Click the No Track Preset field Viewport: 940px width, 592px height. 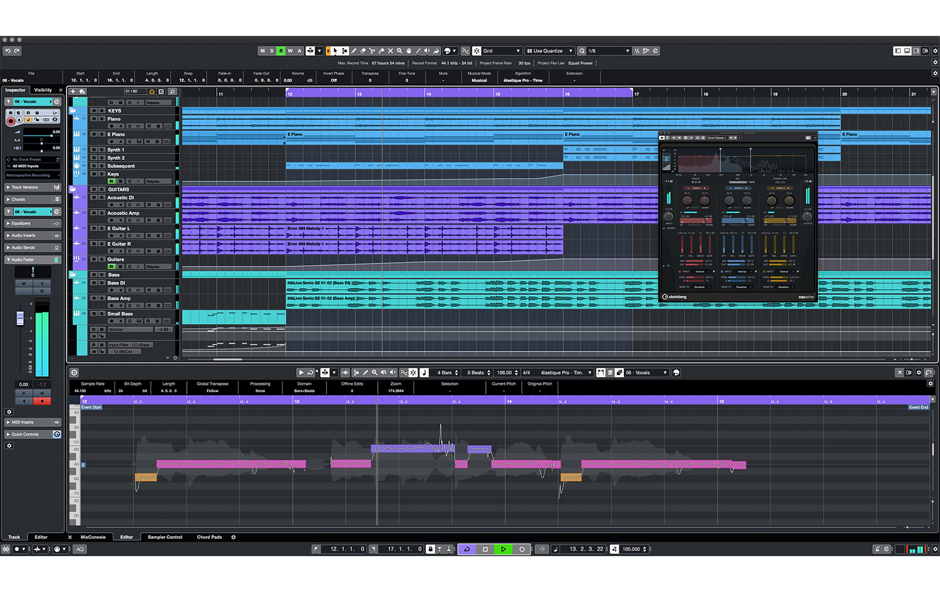33,159
